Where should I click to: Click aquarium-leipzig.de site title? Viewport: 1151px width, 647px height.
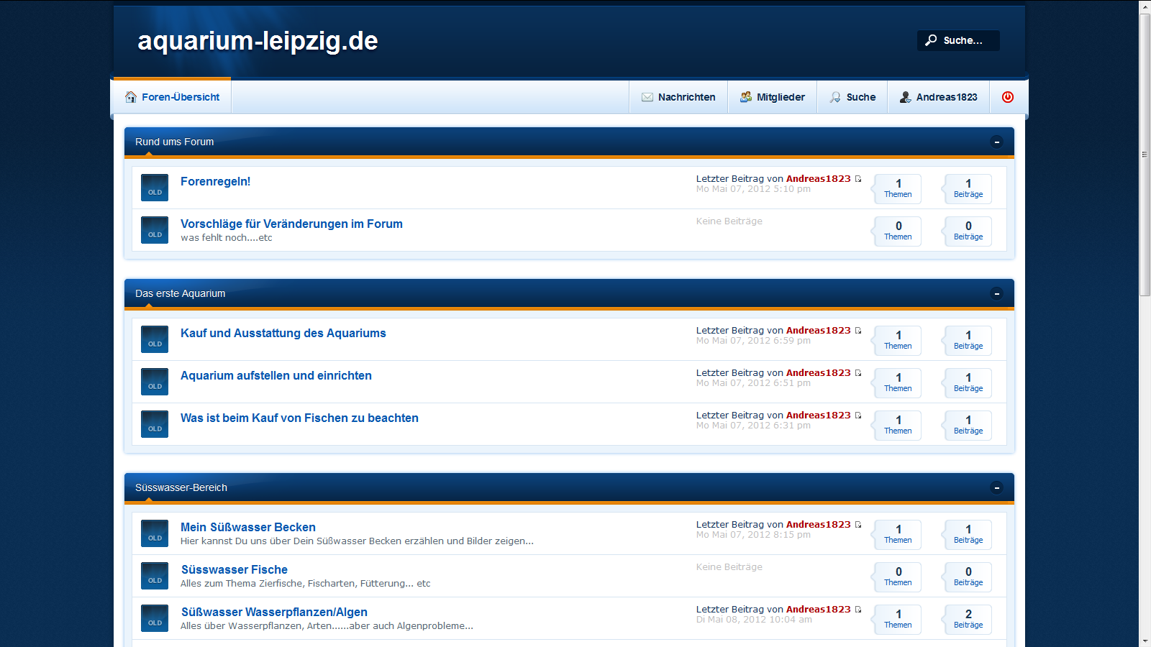pyautogui.click(x=258, y=41)
